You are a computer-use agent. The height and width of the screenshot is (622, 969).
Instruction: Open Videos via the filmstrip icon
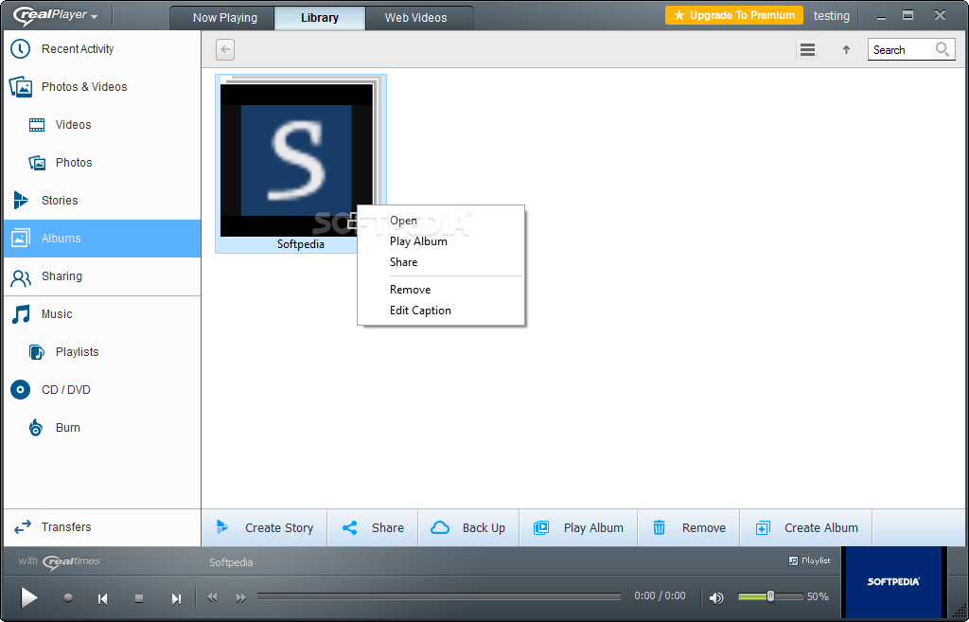pyautogui.click(x=37, y=125)
